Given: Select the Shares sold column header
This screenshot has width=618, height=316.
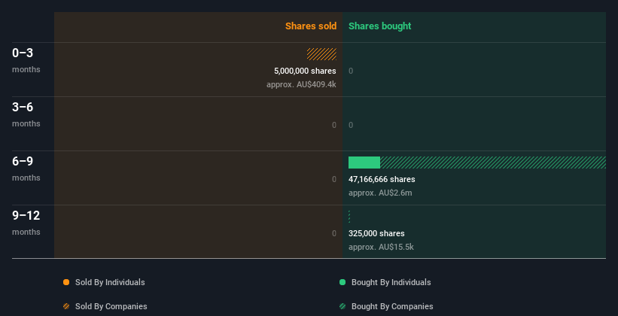Looking at the screenshot, I should pyautogui.click(x=311, y=26).
